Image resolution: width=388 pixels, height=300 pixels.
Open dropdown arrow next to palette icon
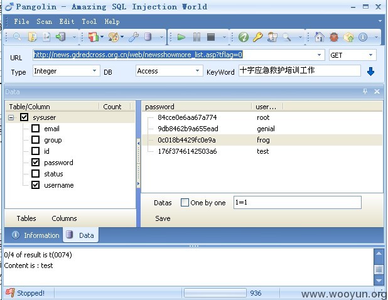point(122,37)
